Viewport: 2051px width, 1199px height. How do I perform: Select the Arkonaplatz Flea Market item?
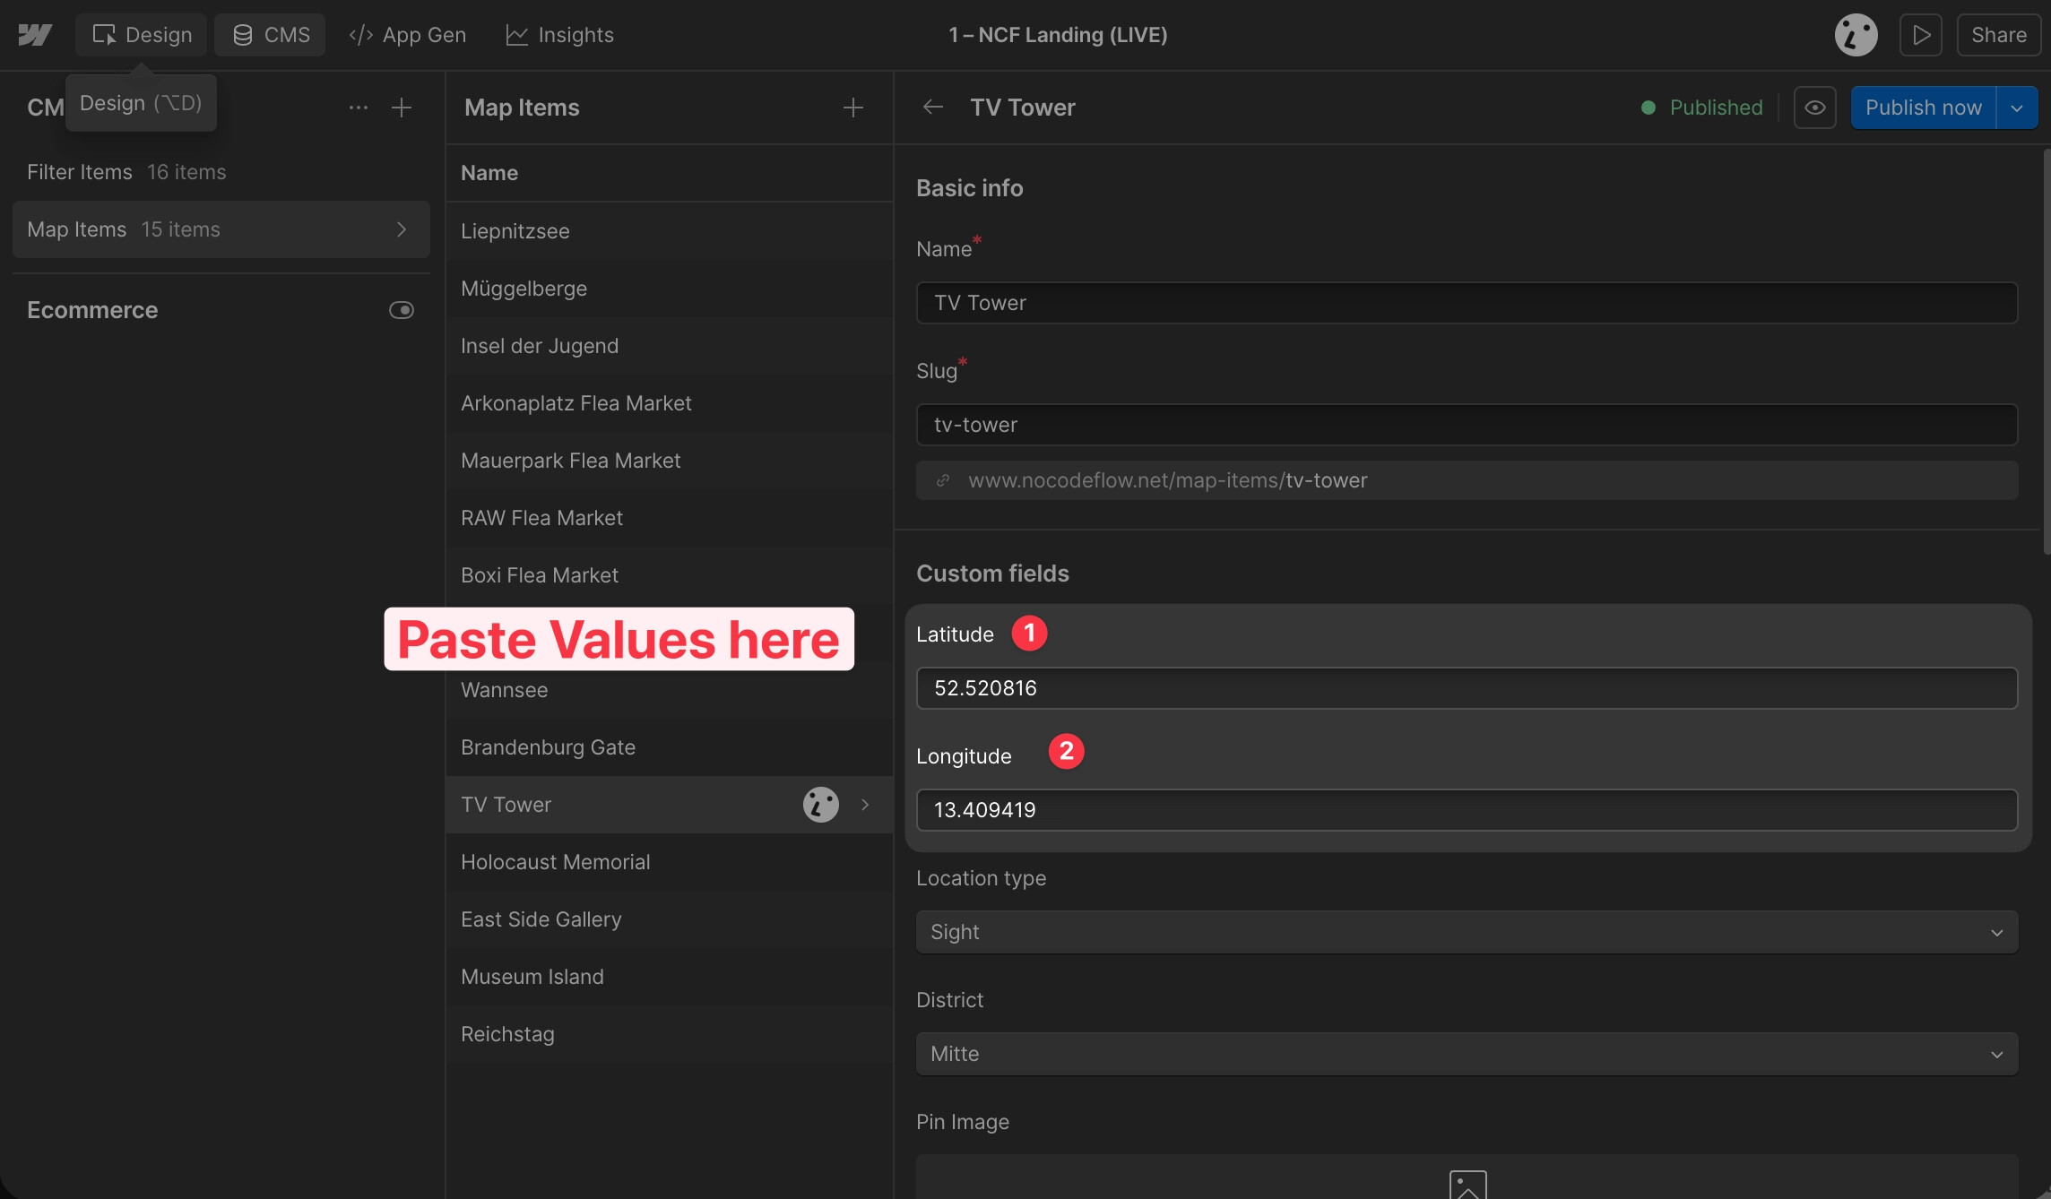[x=669, y=403]
